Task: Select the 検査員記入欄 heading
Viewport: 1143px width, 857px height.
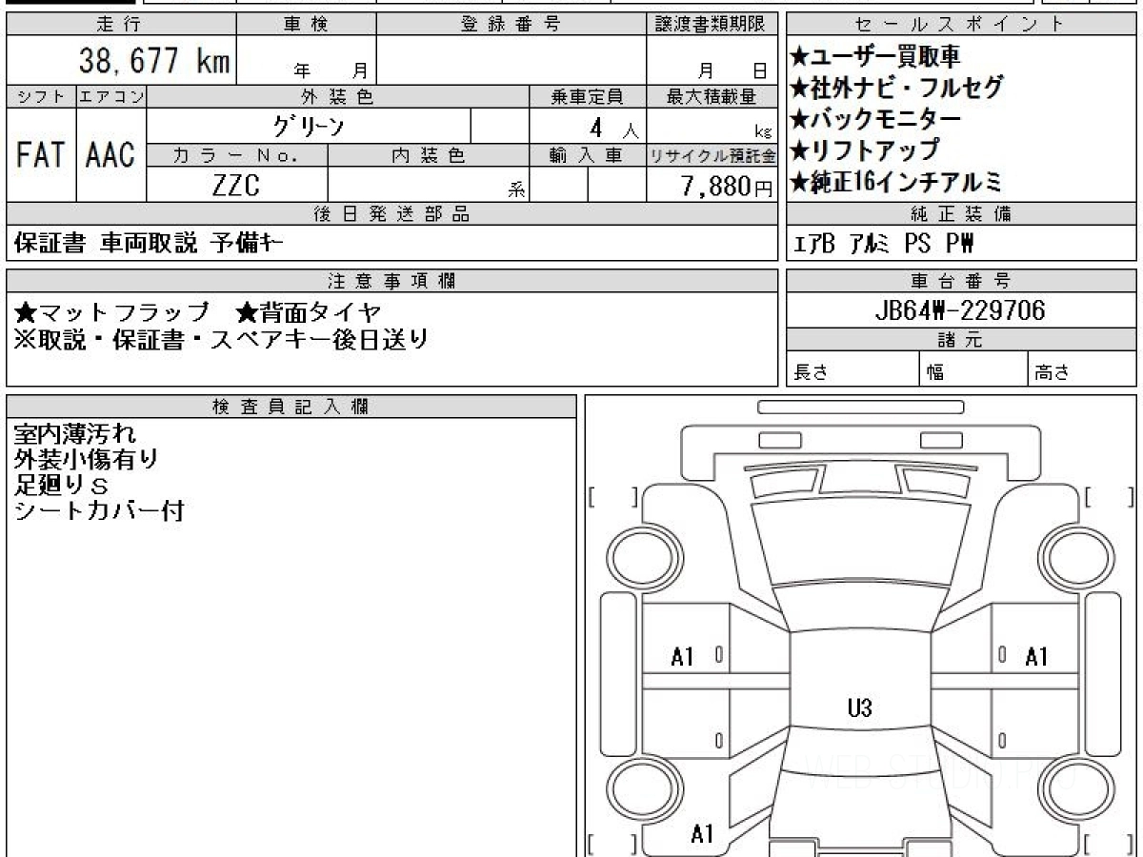Action: pos(291,407)
